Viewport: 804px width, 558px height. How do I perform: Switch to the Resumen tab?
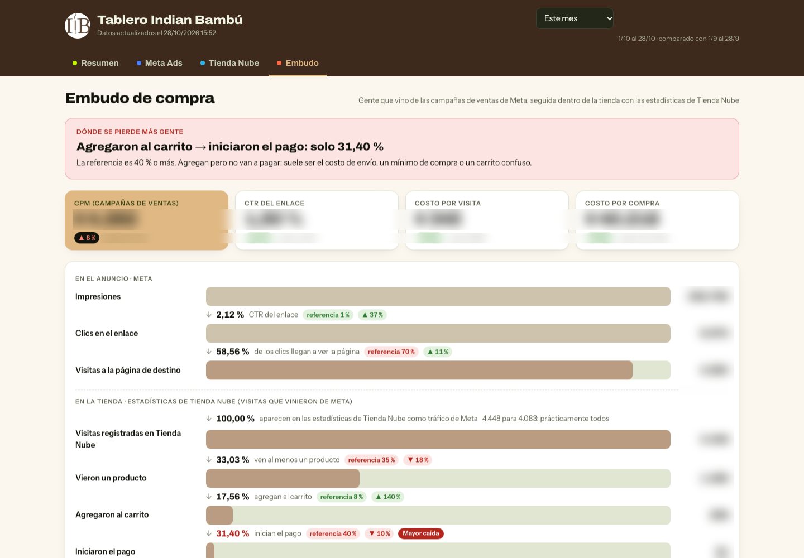tap(95, 63)
